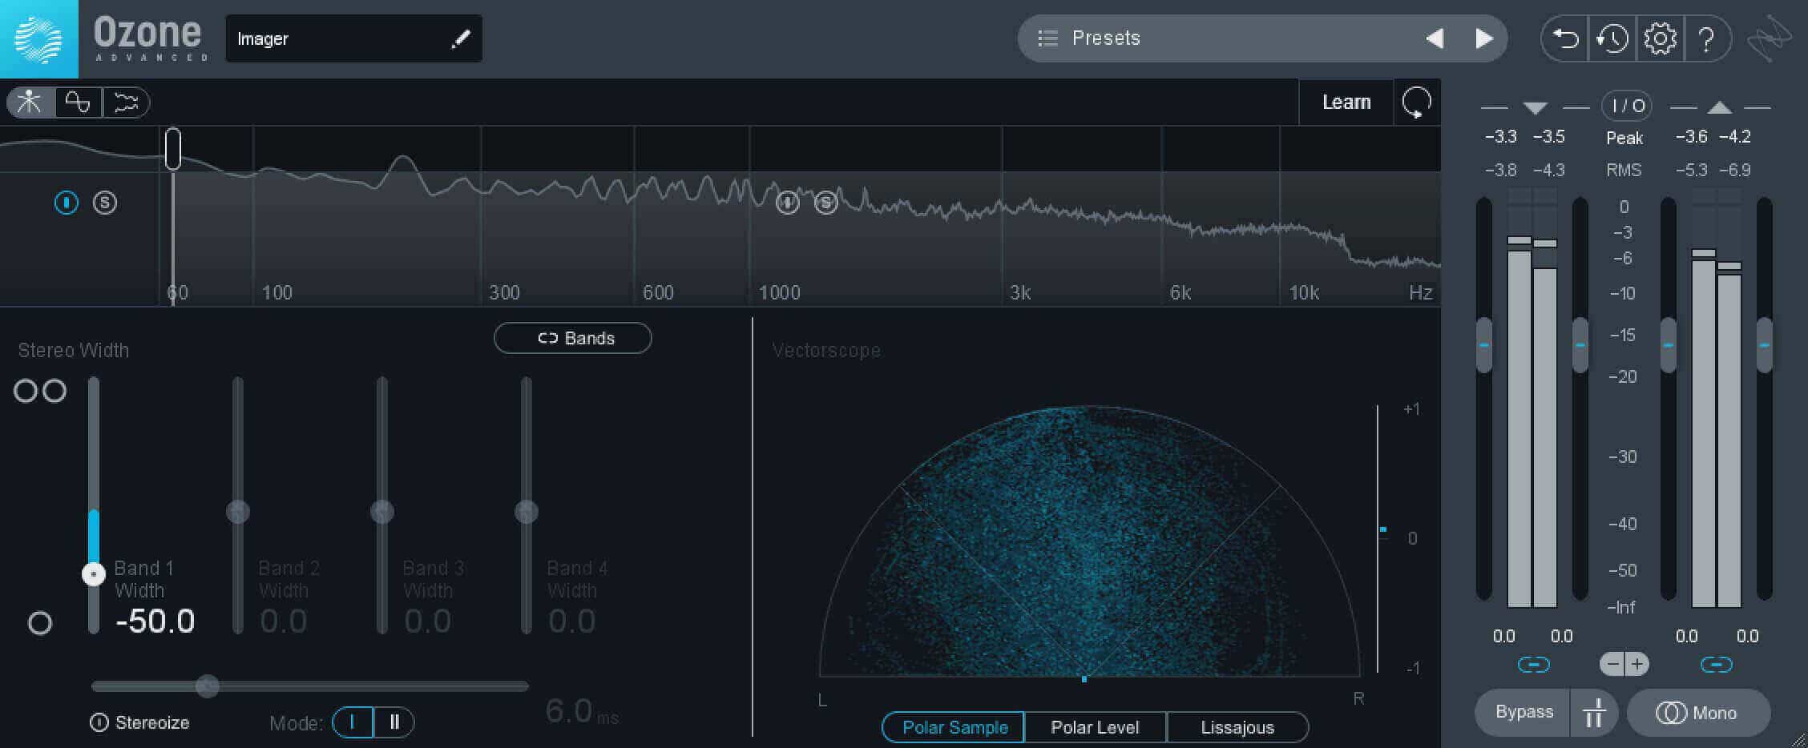Enable the Stereoize power toggle
The height and width of the screenshot is (748, 1808).
[99, 723]
